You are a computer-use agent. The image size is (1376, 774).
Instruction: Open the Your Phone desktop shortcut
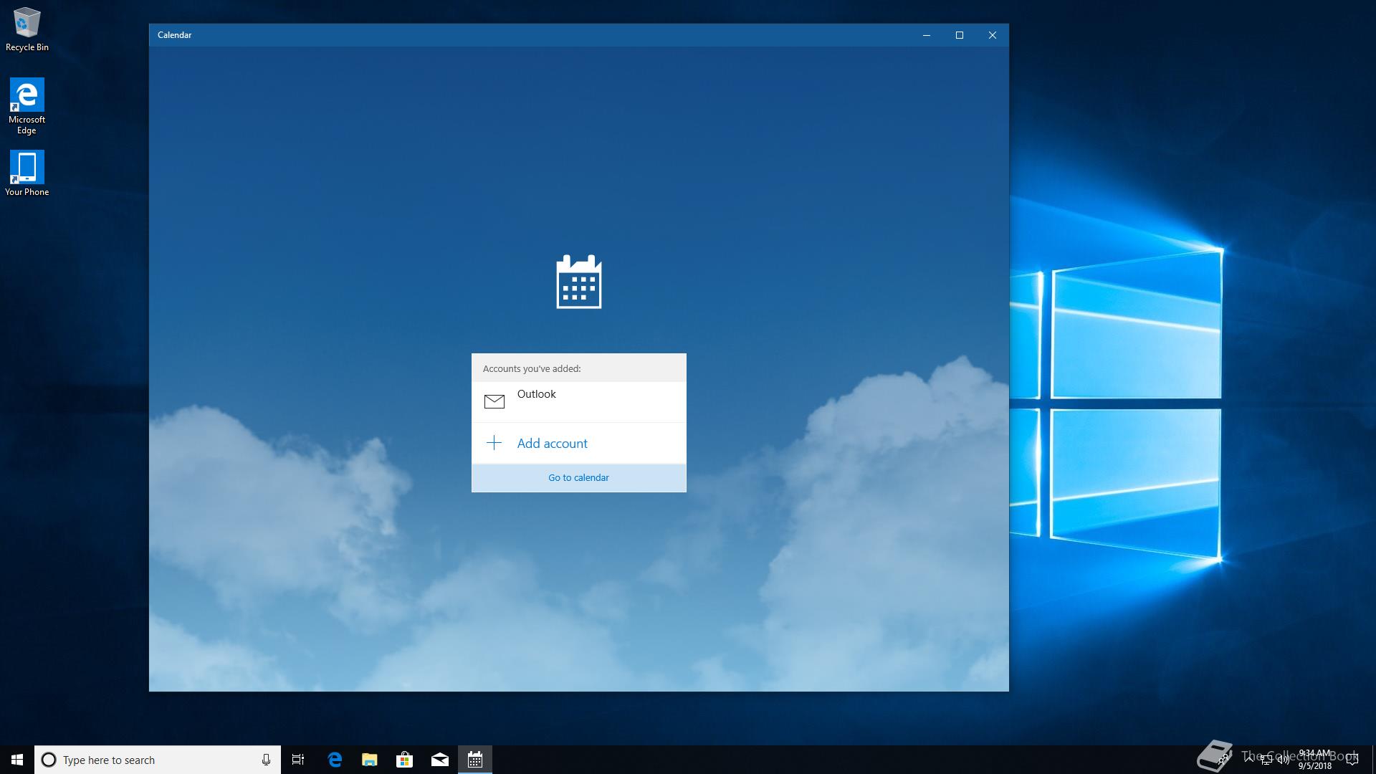pos(27,173)
